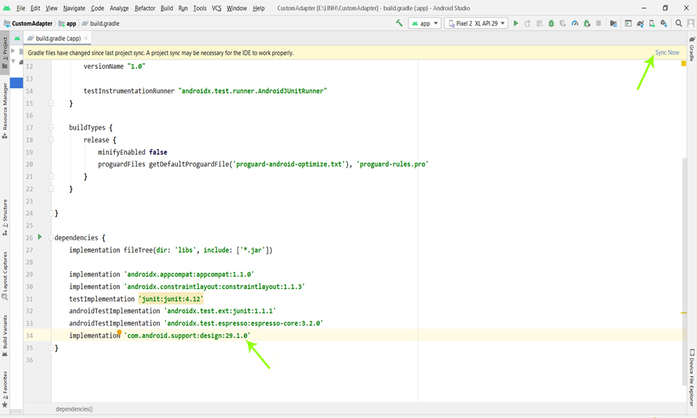Open the VCS menu
This screenshot has width=697, height=418.
pos(217,8)
